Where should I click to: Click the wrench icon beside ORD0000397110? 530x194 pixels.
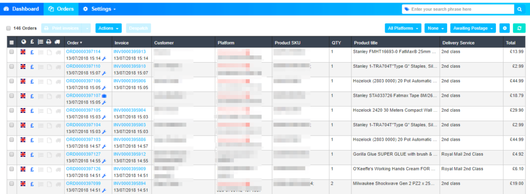(x=104, y=73)
